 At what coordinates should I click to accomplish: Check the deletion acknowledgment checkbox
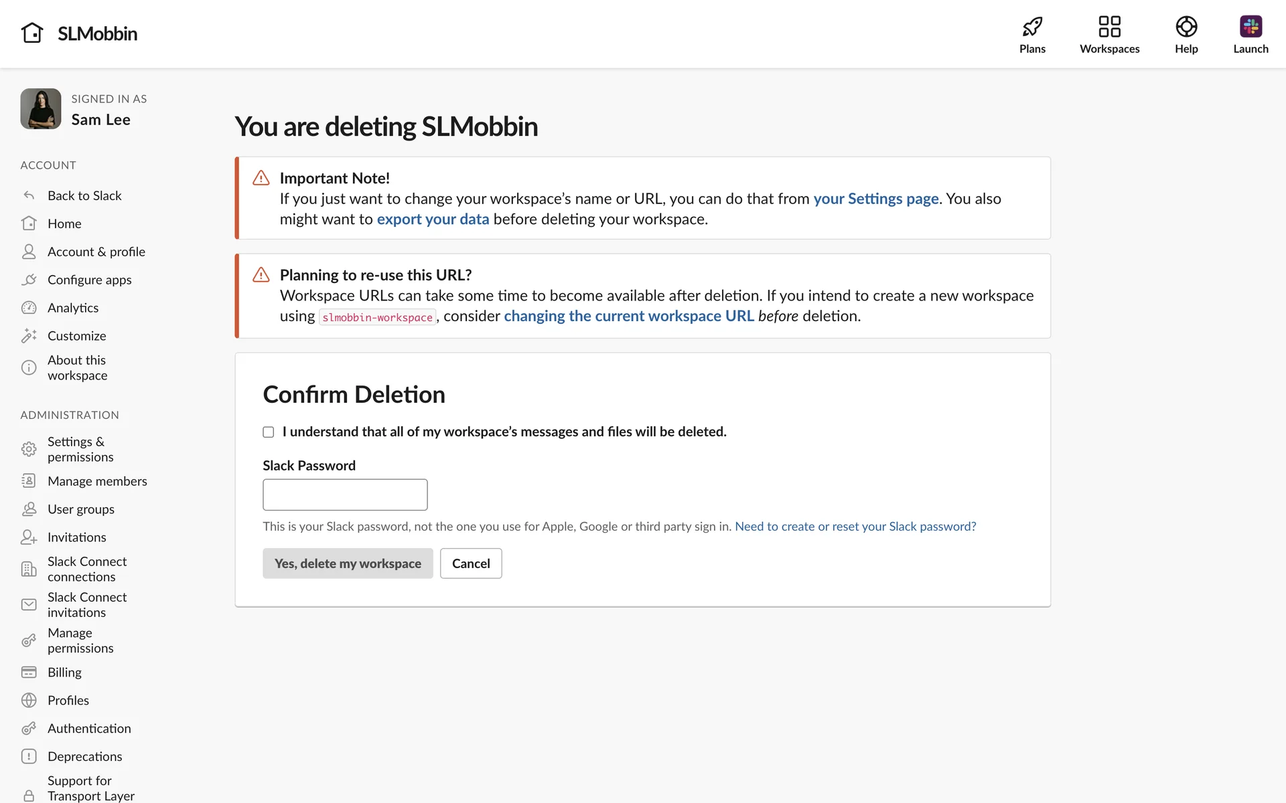tap(269, 432)
